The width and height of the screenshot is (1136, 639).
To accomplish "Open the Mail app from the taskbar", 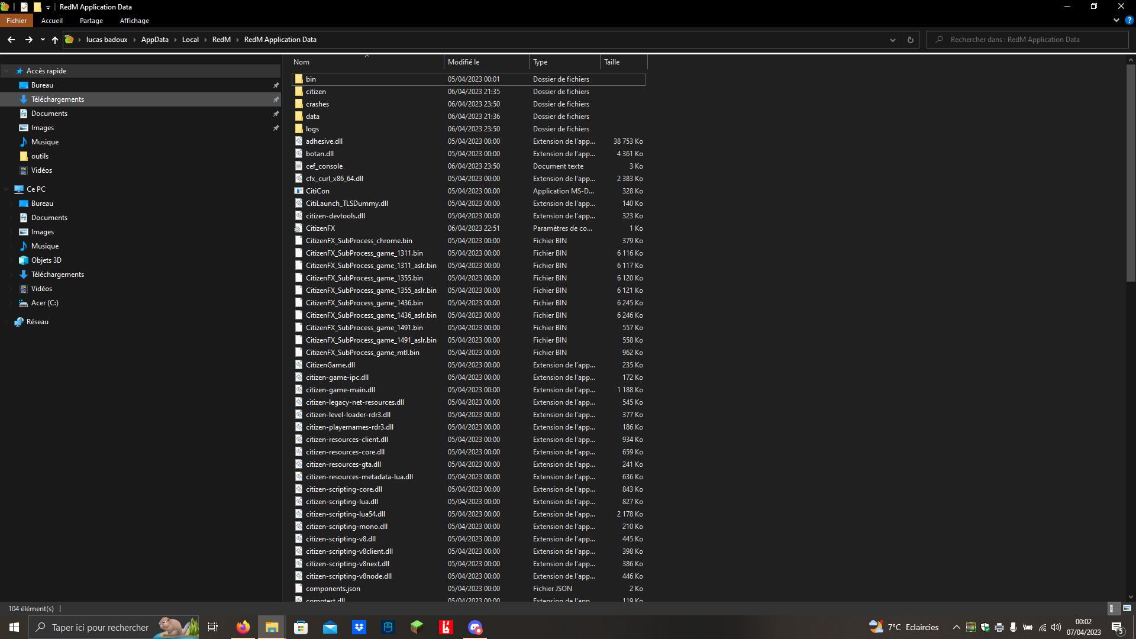I will pos(330,627).
